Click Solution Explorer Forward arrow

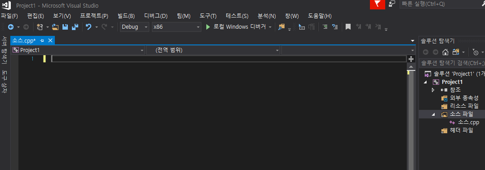coord(435,52)
